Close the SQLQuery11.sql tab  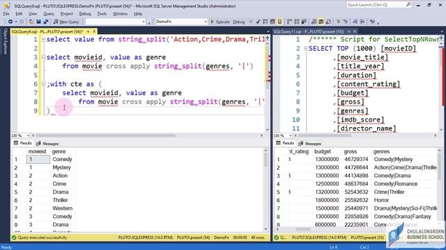coord(355,31)
